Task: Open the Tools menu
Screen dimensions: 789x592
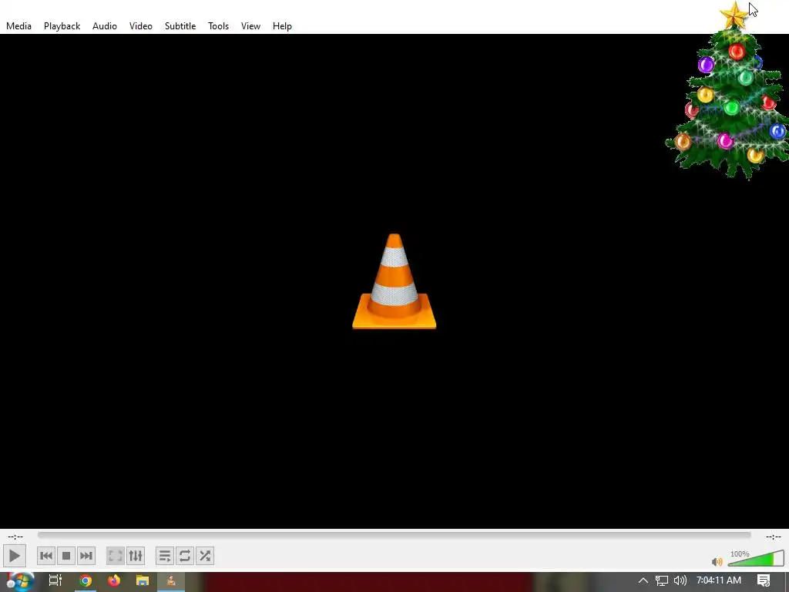Action: tap(218, 26)
